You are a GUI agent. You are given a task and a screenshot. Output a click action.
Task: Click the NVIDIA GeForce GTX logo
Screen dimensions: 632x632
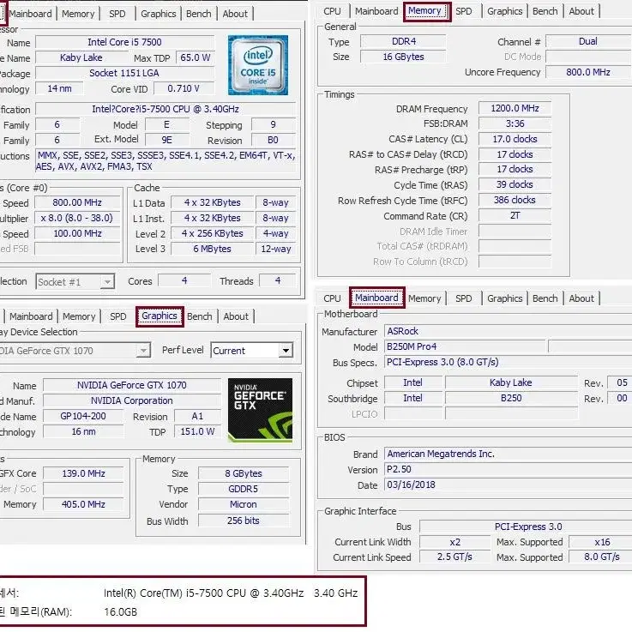pos(260,410)
